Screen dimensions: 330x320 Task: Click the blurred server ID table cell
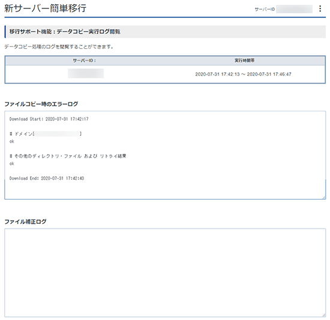86,73
